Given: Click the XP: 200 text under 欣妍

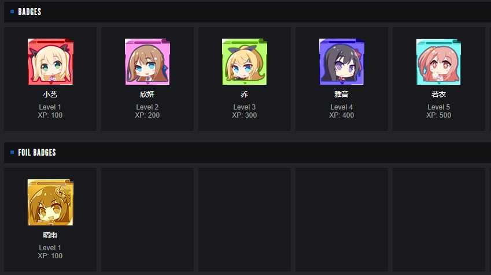Looking at the screenshot, I should pyautogui.click(x=147, y=115).
